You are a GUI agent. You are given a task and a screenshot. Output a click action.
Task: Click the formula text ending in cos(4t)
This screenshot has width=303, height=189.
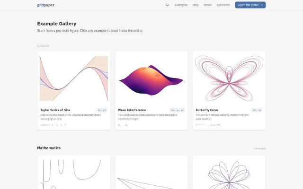[x=208, y=125]
